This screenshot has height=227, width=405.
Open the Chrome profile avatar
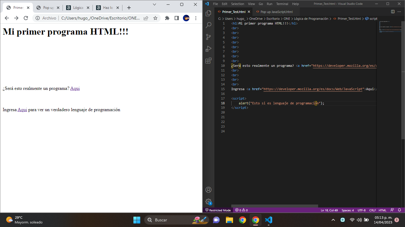coord(186,18)
